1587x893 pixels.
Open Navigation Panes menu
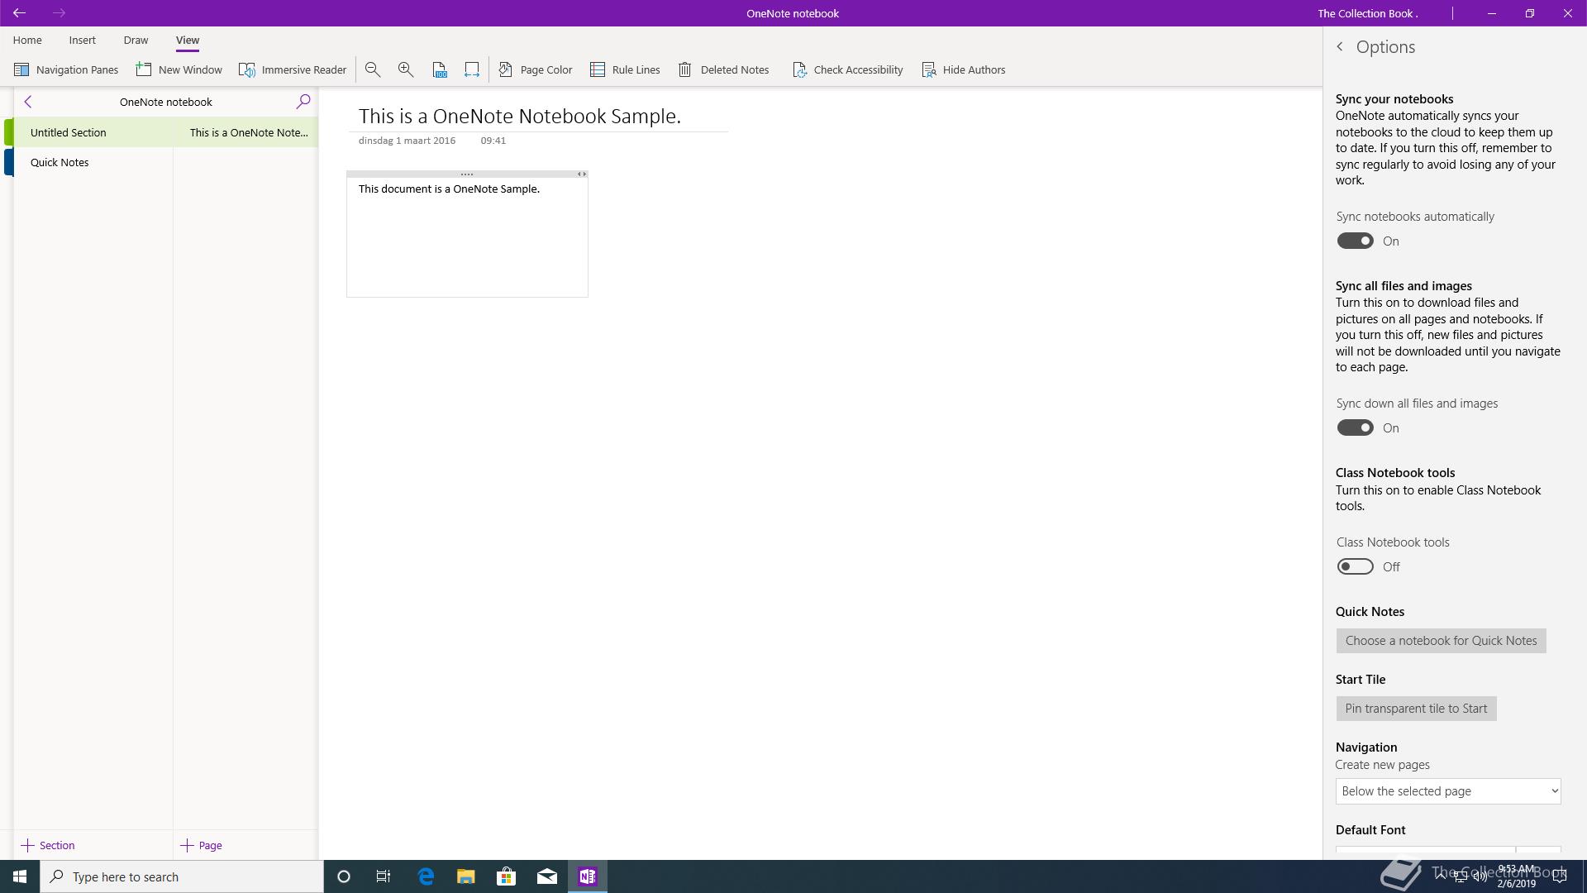pyautogui.click(x=66, y=69)
